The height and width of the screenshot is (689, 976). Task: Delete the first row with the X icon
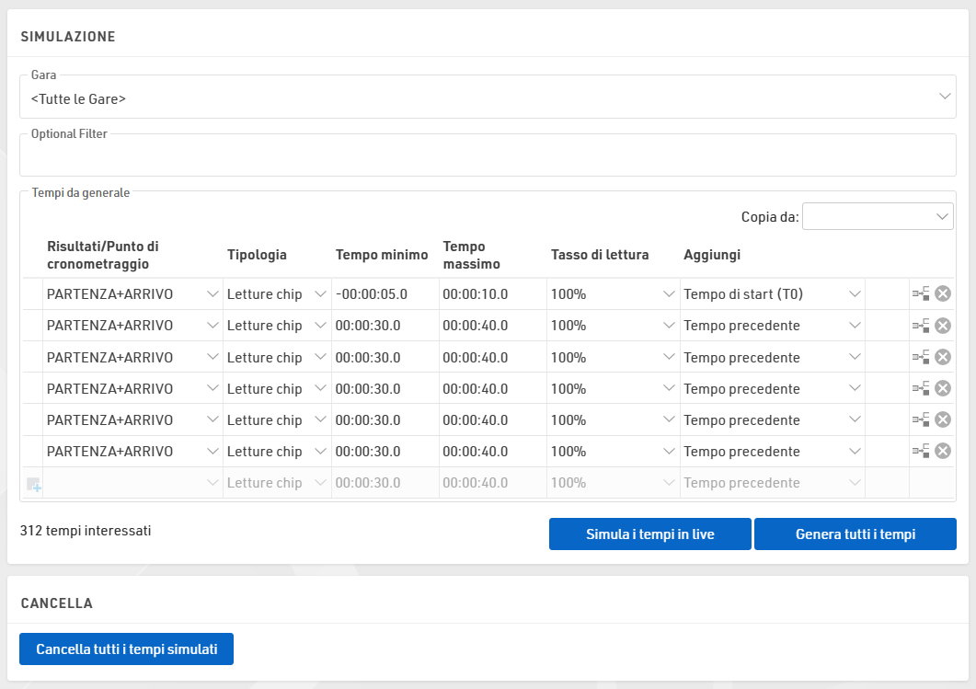coord(942,294)
